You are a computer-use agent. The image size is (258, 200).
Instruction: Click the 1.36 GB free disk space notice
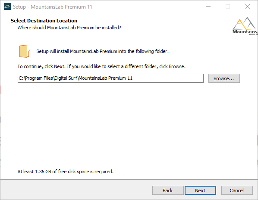(66, 172)
